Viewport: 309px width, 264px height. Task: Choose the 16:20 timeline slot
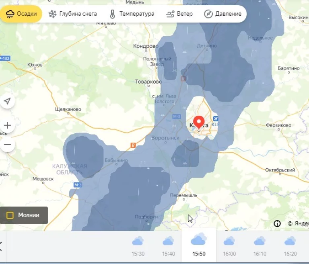290,246
